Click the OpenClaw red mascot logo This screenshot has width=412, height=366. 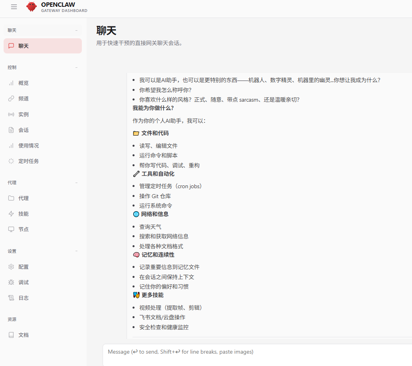(x=32, y=7)
